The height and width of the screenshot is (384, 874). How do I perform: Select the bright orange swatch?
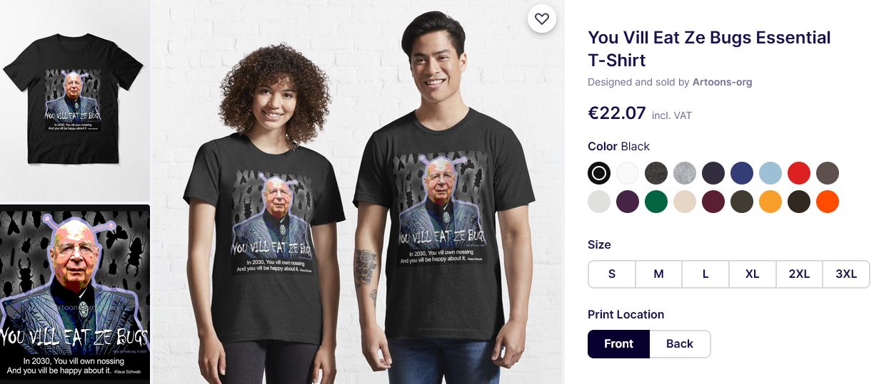tap(828, 202)
